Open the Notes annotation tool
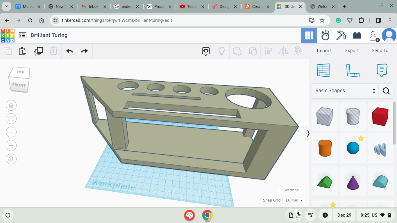This screenshot has height=223, width=397. click(x=382, y=70)
